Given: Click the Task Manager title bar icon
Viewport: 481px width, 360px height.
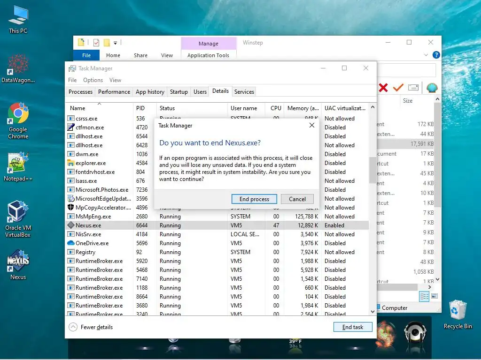Looking at the screenshot, I should pos(72,68).
